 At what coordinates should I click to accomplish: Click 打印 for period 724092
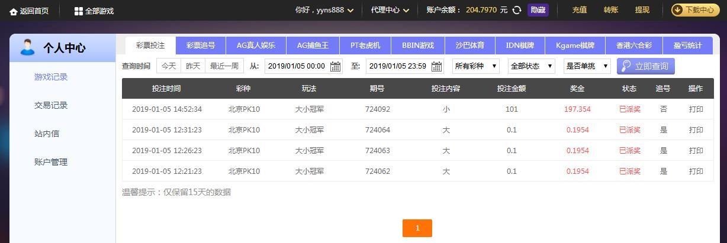(696, 109)
